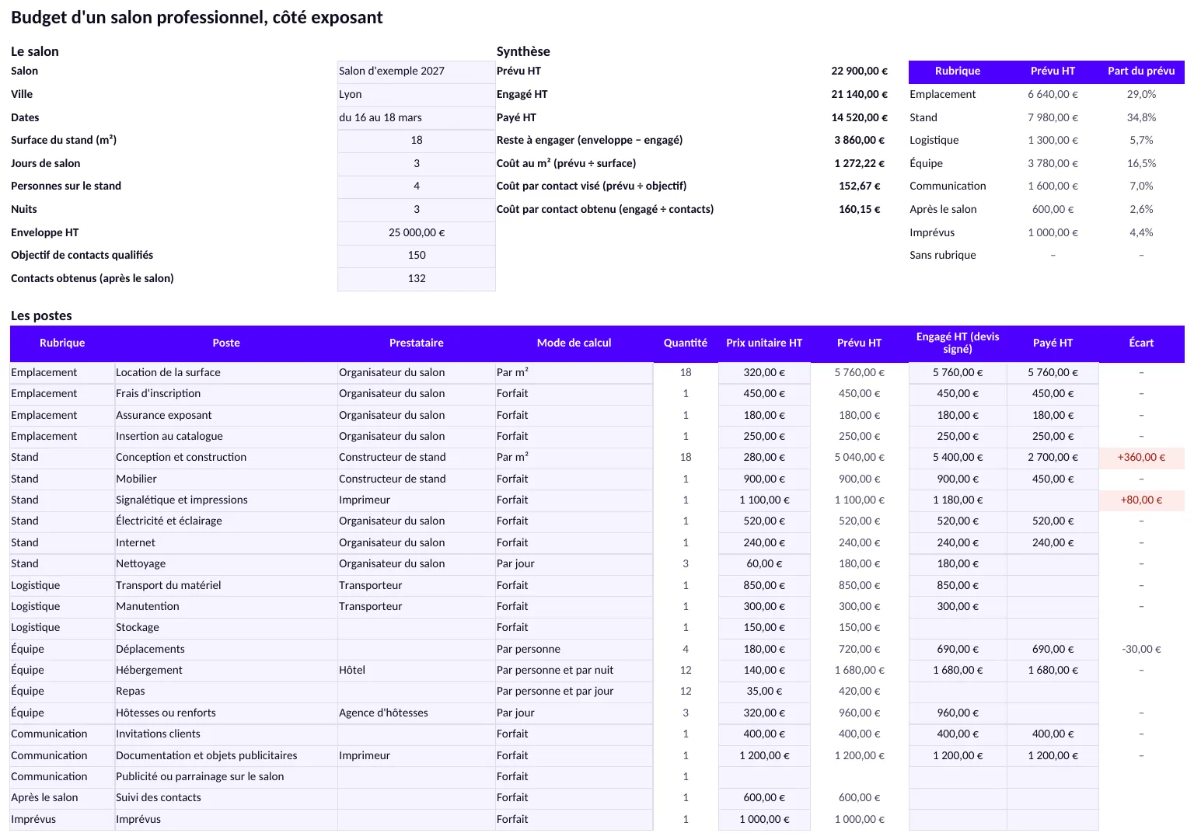
Task: Click the Enveloppe HT value "25 000,00 €"
Action: tap(417, 232)
